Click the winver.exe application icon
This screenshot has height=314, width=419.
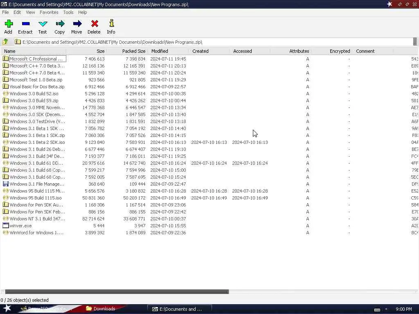tap(5, 226)
